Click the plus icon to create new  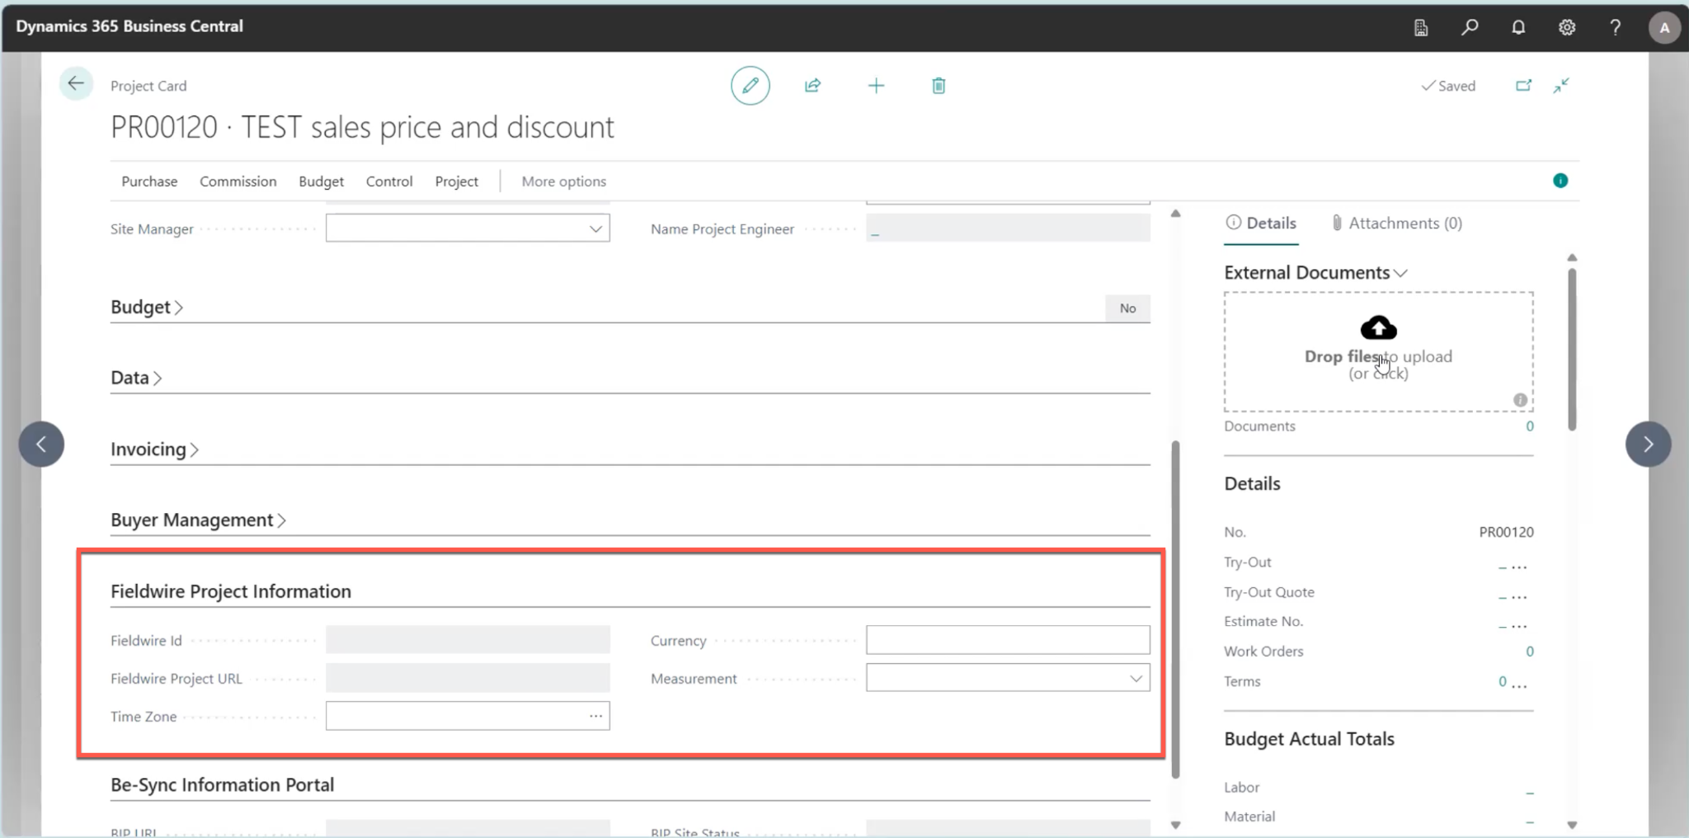pyautogui.click(x=876, y=86)
